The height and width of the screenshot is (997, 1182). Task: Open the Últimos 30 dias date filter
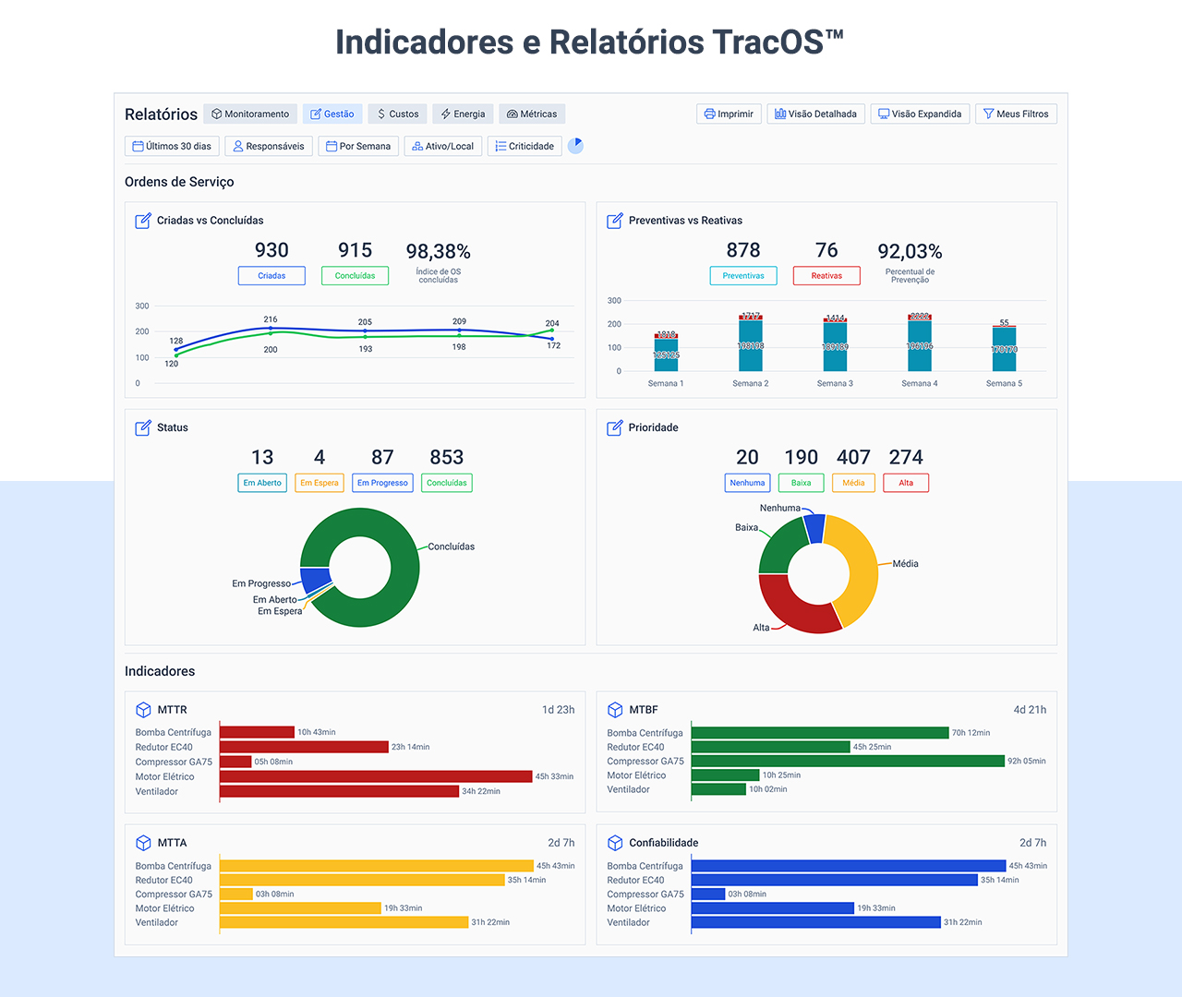pos(172,146)
